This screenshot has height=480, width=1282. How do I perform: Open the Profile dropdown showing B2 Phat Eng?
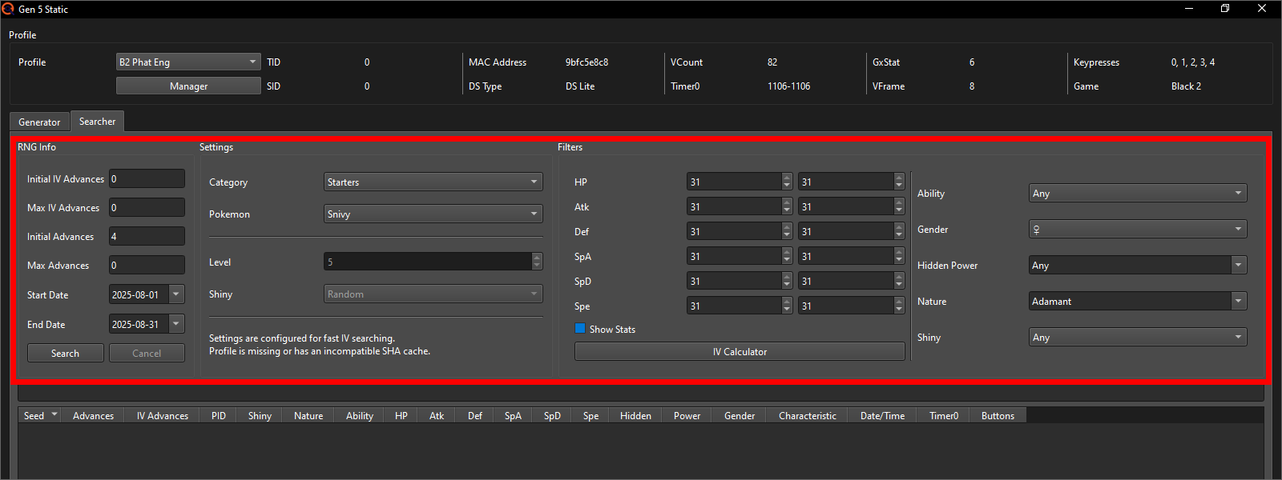(188, 62)
